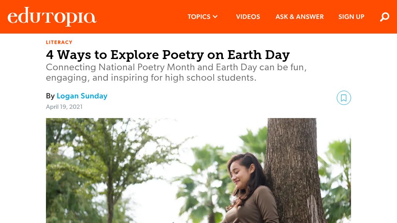Click the article subtitle about National Poetry Month

(x=176, y=73)
